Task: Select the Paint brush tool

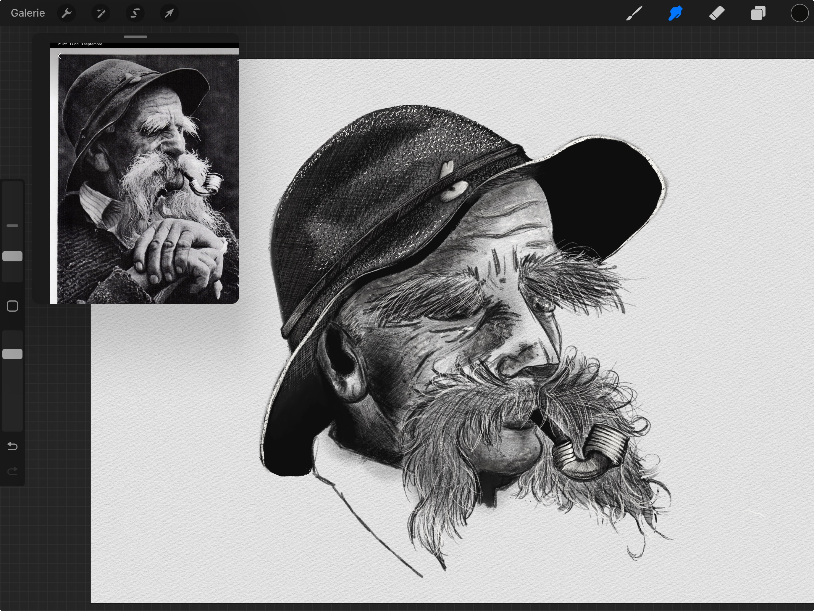Action: click(x=634, y=13)
